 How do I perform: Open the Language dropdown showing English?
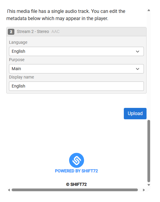point(76,52)
